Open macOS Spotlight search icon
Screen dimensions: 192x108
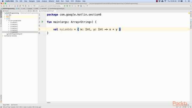pyautogui.click(x=186, y=1)
